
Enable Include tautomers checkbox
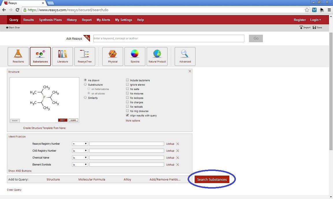(x=127, y=80)
